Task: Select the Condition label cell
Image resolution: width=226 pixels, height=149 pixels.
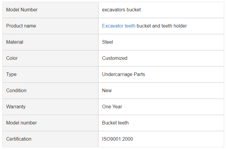Action: pos(50,91)
